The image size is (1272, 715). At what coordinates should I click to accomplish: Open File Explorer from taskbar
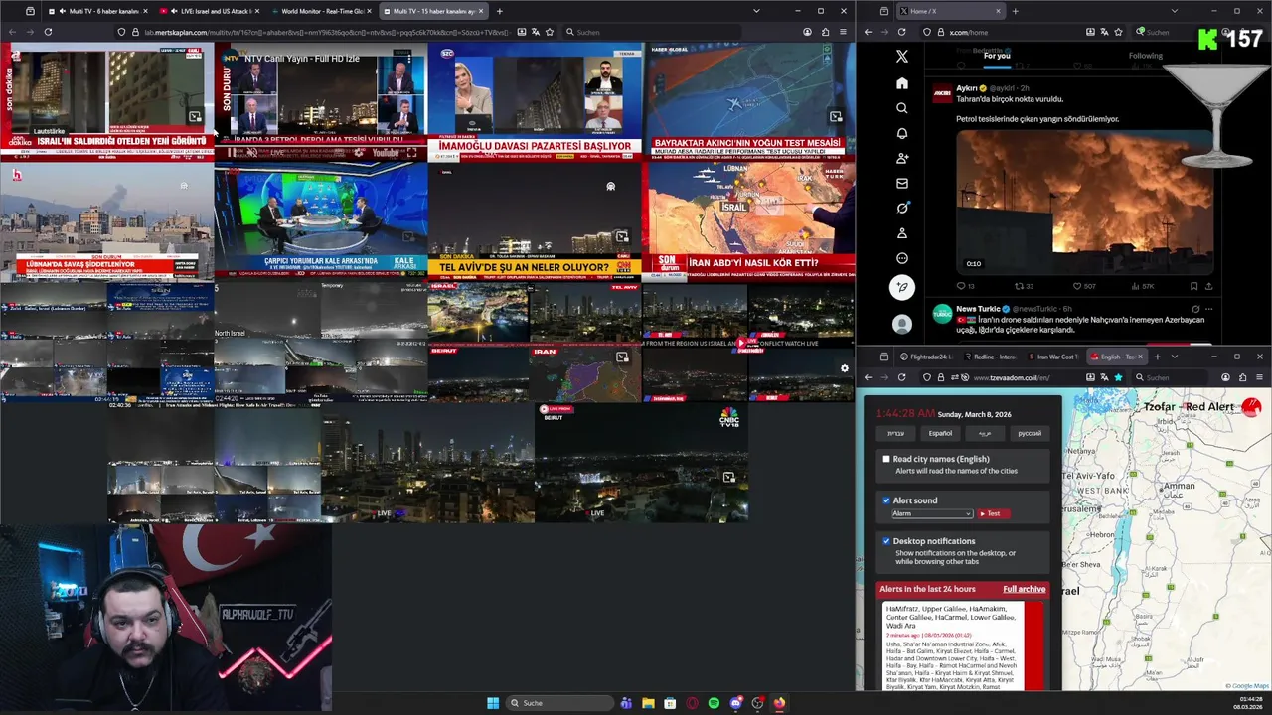(x=648, y=703)
